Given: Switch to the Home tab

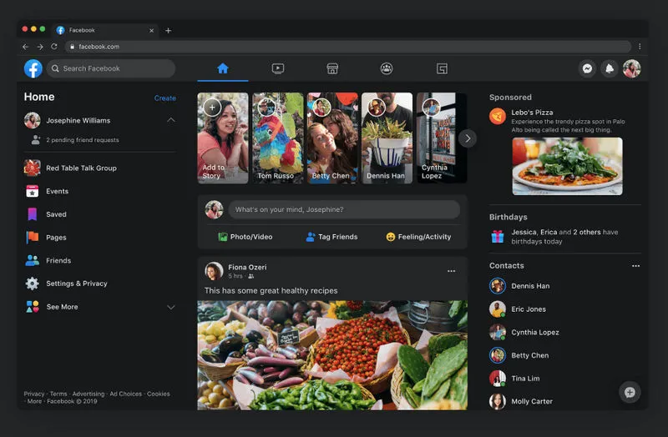Looking at the screenshot, I should coord(223,68).
